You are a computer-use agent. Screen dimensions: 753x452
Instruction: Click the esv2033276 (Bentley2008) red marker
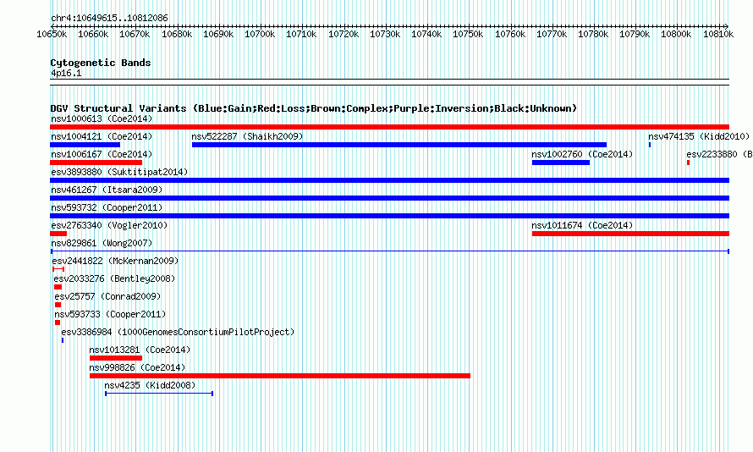(58, 287)
